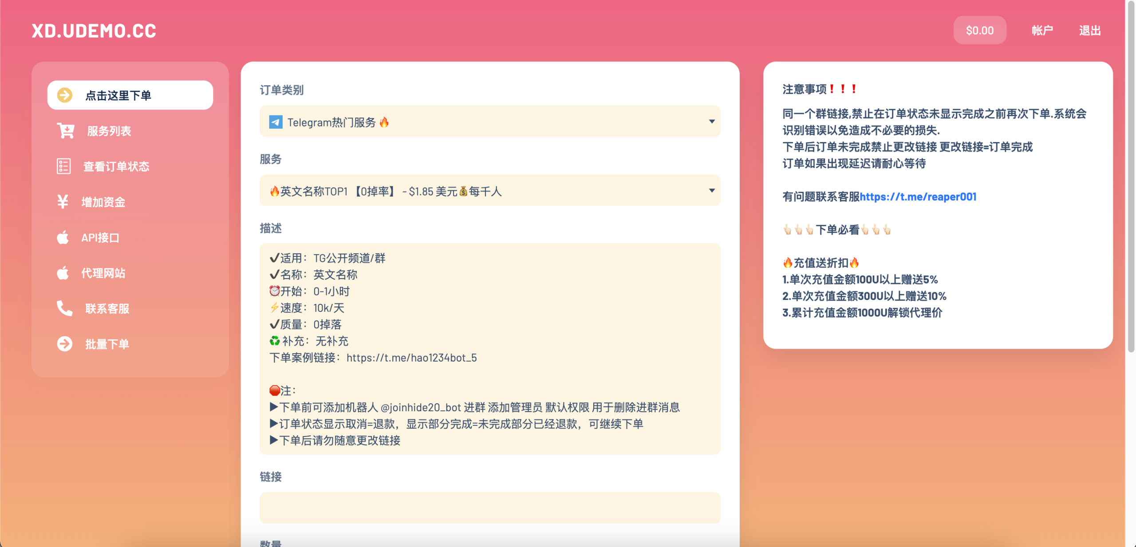
Task: Click 退出 to log out
Action: 1090,30
